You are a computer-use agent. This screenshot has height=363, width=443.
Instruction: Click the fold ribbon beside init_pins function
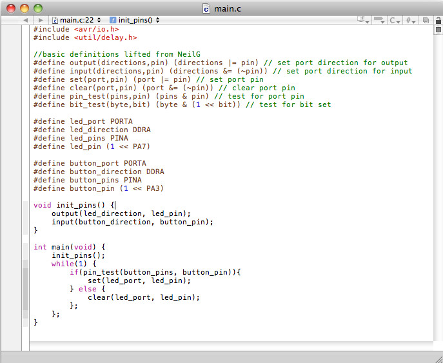(x=25, y=218)
